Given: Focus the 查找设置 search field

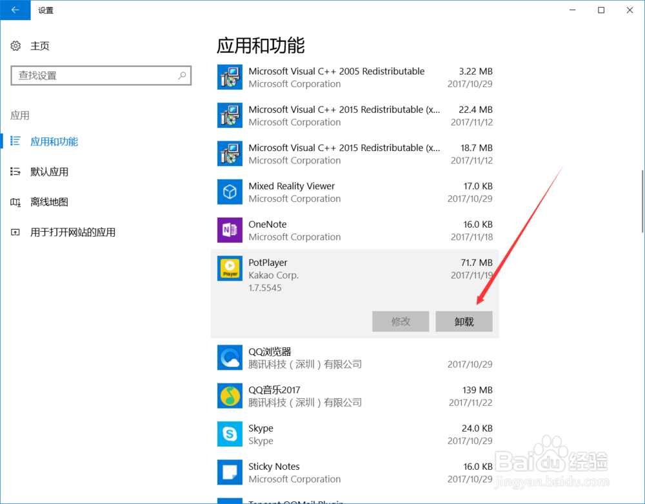Looking at the screenshot, I should [x=101, y=76].
